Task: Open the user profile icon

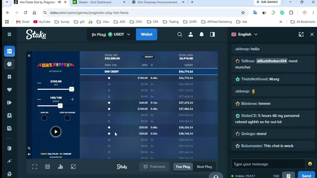Action: point(190,34)
